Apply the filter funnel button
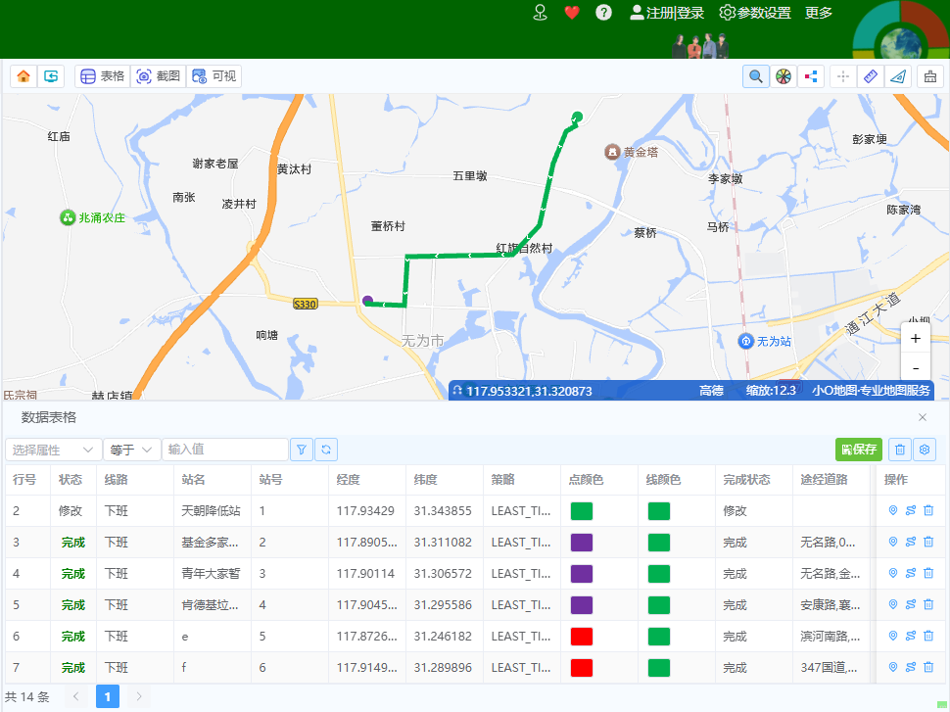Screen dimensions: 950x712 [301, 450]
